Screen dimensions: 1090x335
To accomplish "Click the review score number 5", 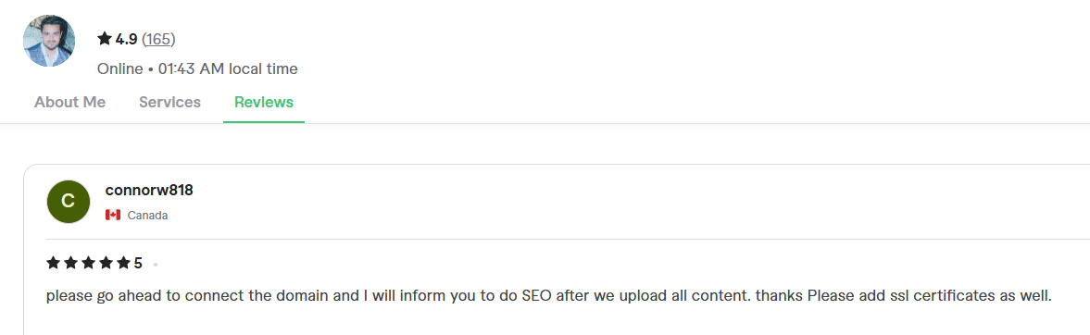I will click(x=138, y=264).
